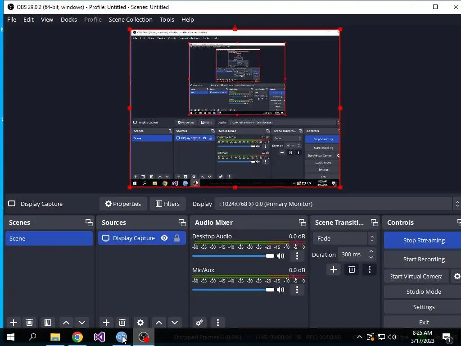Viewport: 461px width, 346px height.
Task: Move scene up arrow in Scenes panel
Action: [x=66, y=323]
